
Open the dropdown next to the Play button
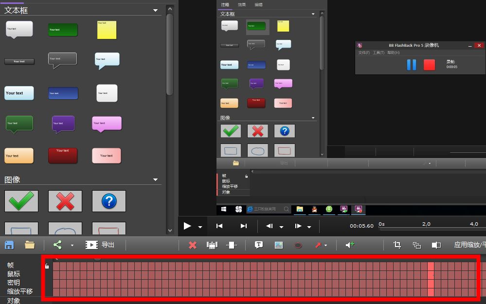200,227
